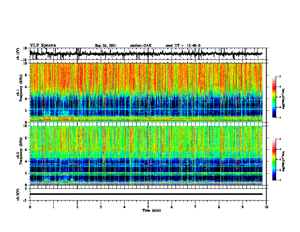Screen dimensions: 300x232
Task: Click time axis tick label "1"
Action: pos(53,207)
